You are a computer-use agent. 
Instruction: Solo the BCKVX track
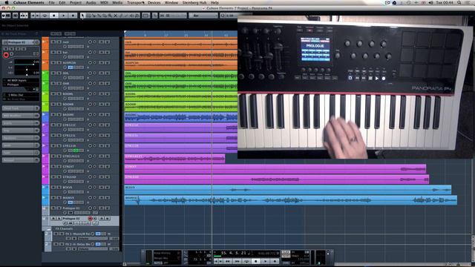point(59,188)
